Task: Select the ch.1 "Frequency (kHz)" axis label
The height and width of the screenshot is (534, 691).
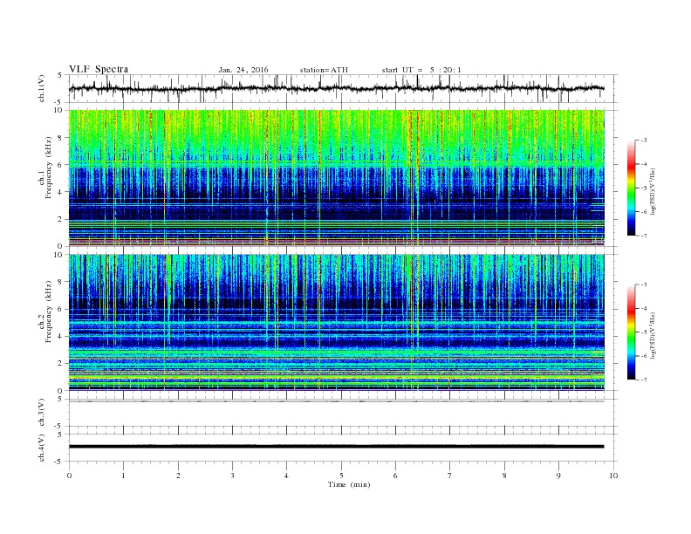Action: pyautogui.click(x=49, y=168)
